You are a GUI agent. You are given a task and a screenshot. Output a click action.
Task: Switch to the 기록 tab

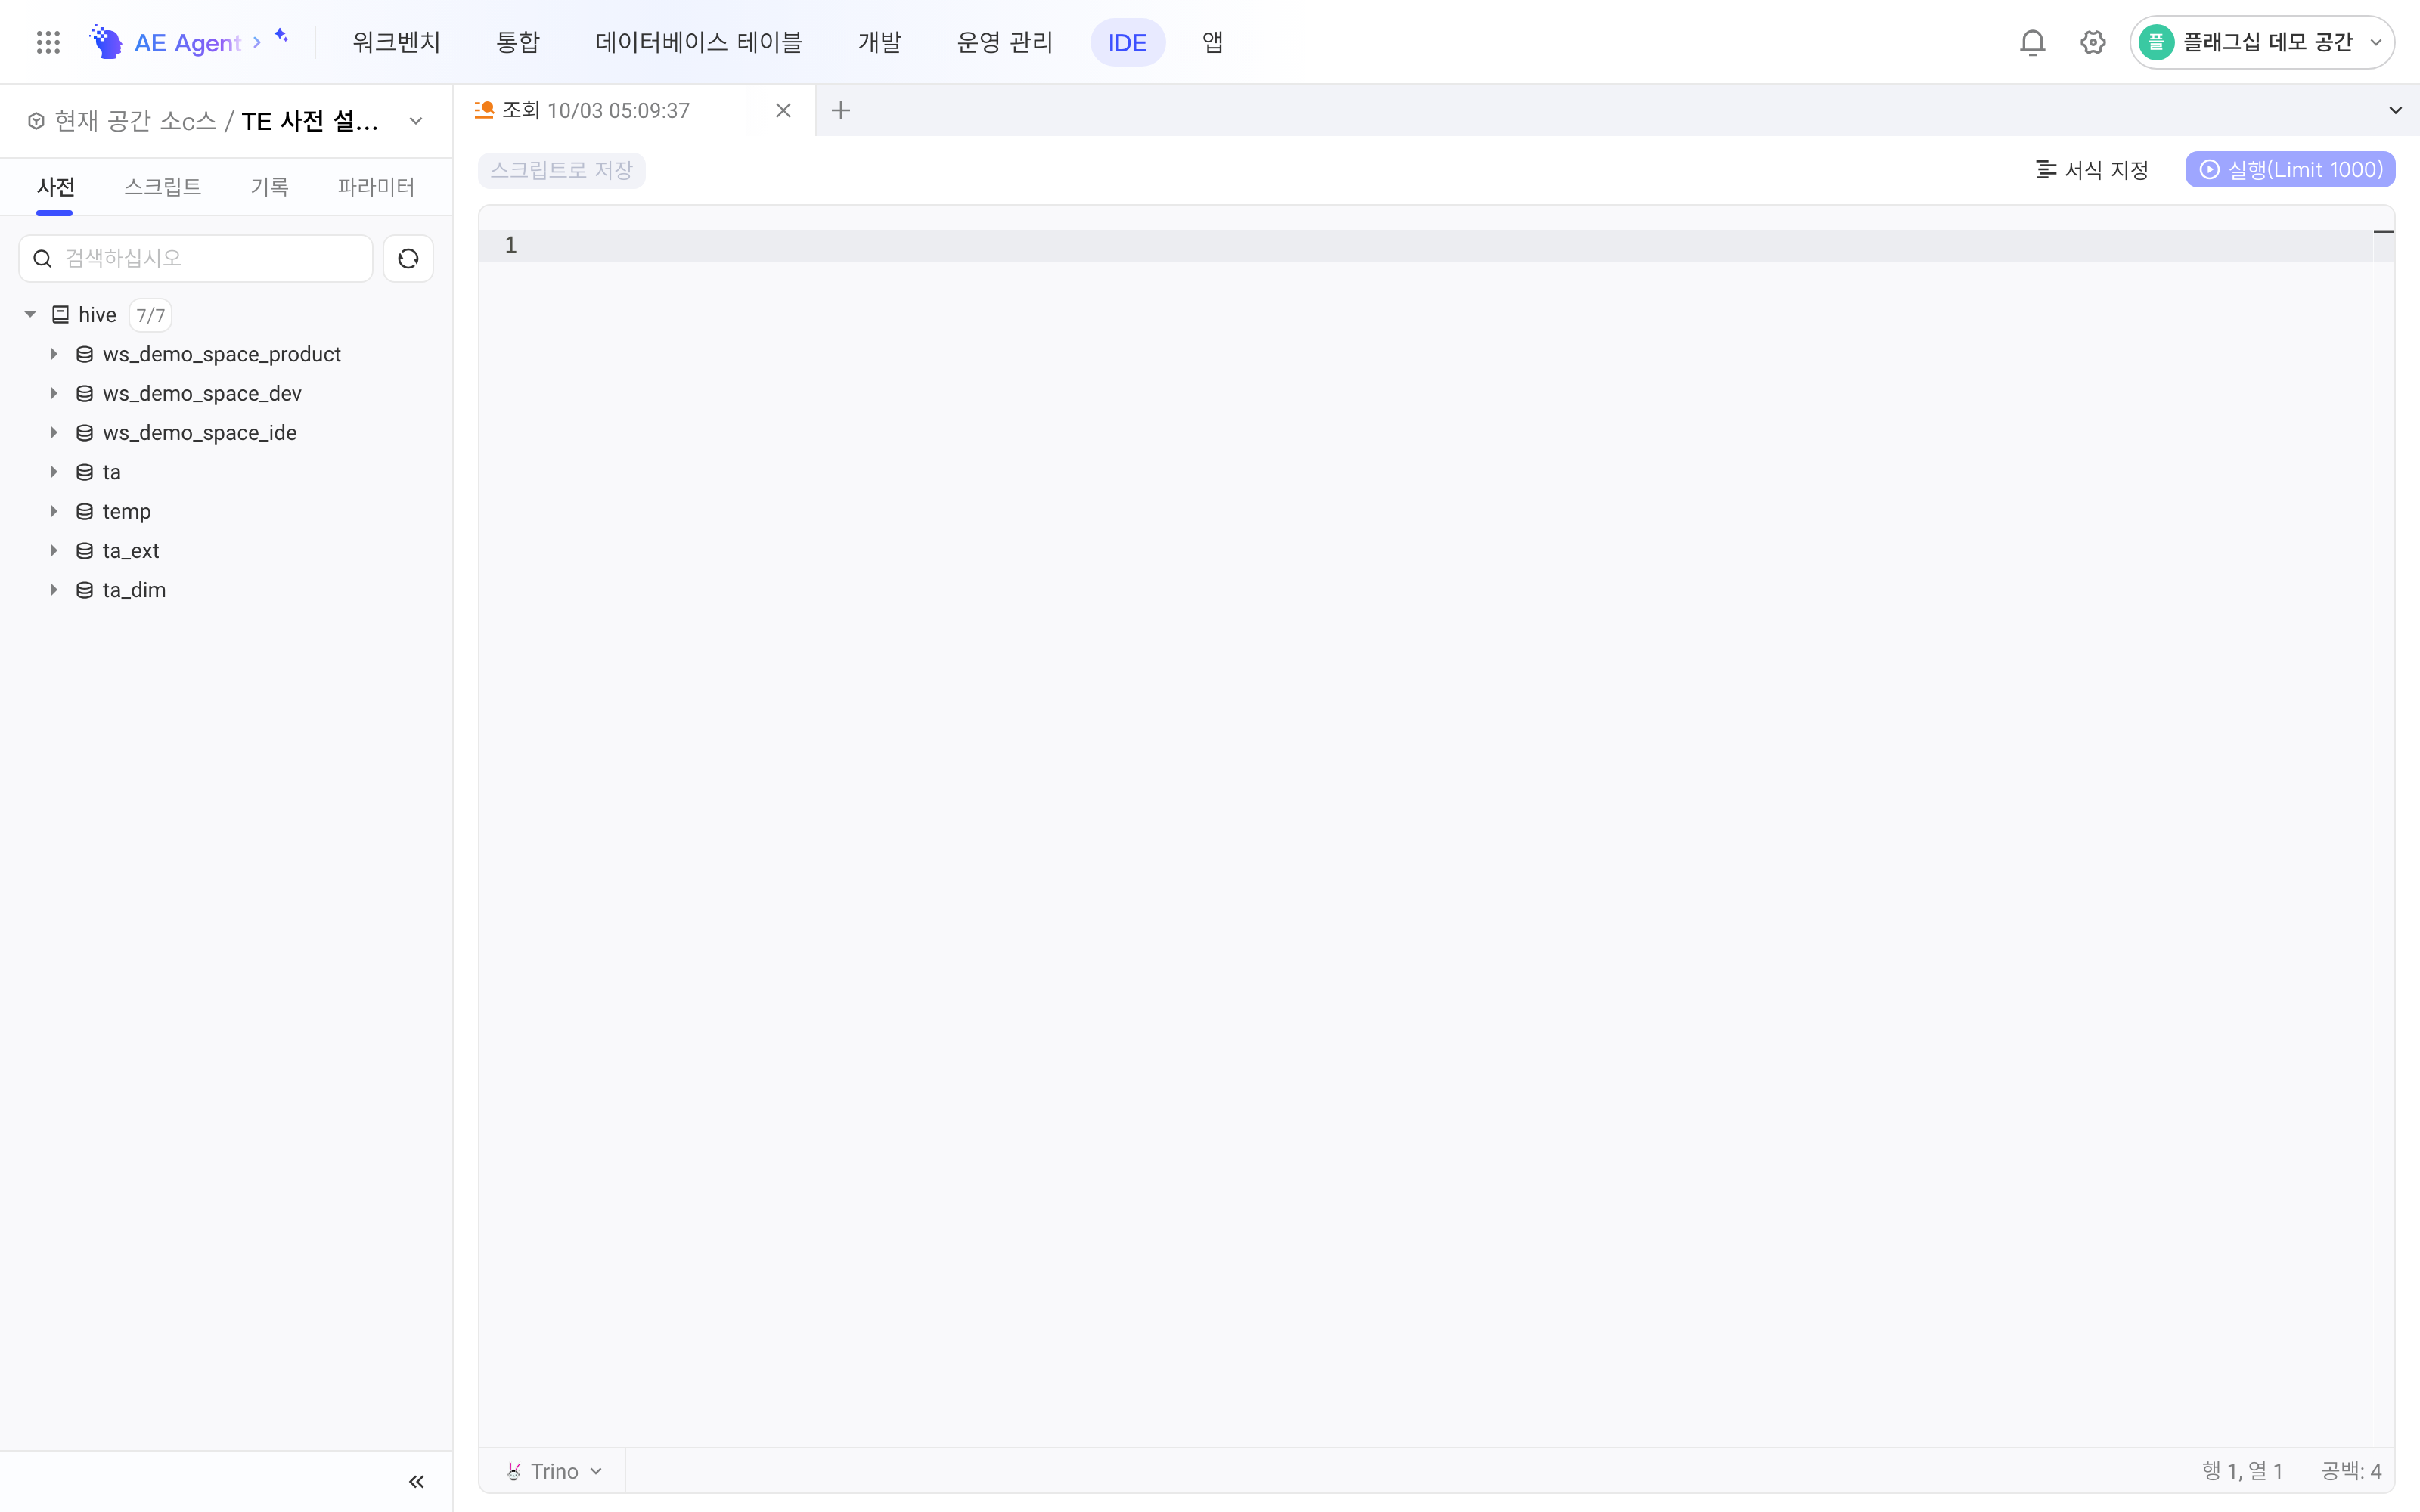pyautogui.click(x=269, y=187)
